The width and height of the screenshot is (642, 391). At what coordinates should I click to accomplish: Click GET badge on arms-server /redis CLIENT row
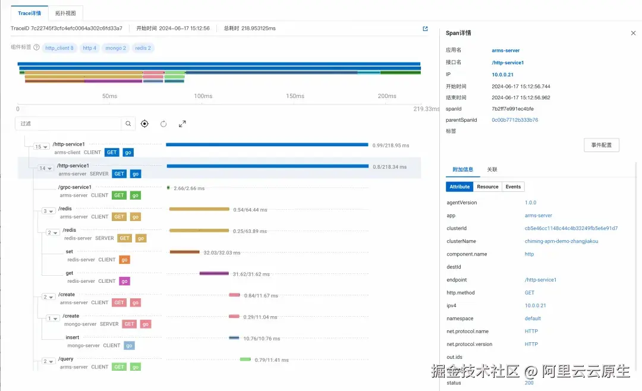click(119, 216)
